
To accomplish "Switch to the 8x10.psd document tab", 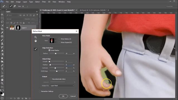I will 93,10.
